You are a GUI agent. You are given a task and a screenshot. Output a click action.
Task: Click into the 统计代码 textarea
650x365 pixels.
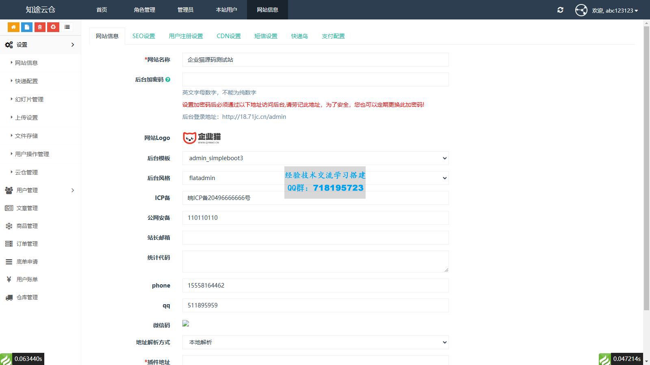pyautogui.click(x=315, y=262)
